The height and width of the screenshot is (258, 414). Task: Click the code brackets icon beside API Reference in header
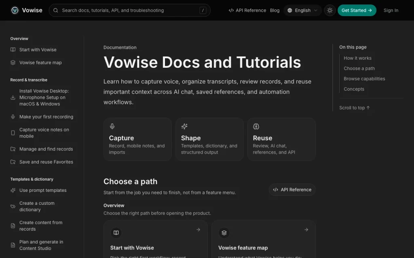click(231, 10)
